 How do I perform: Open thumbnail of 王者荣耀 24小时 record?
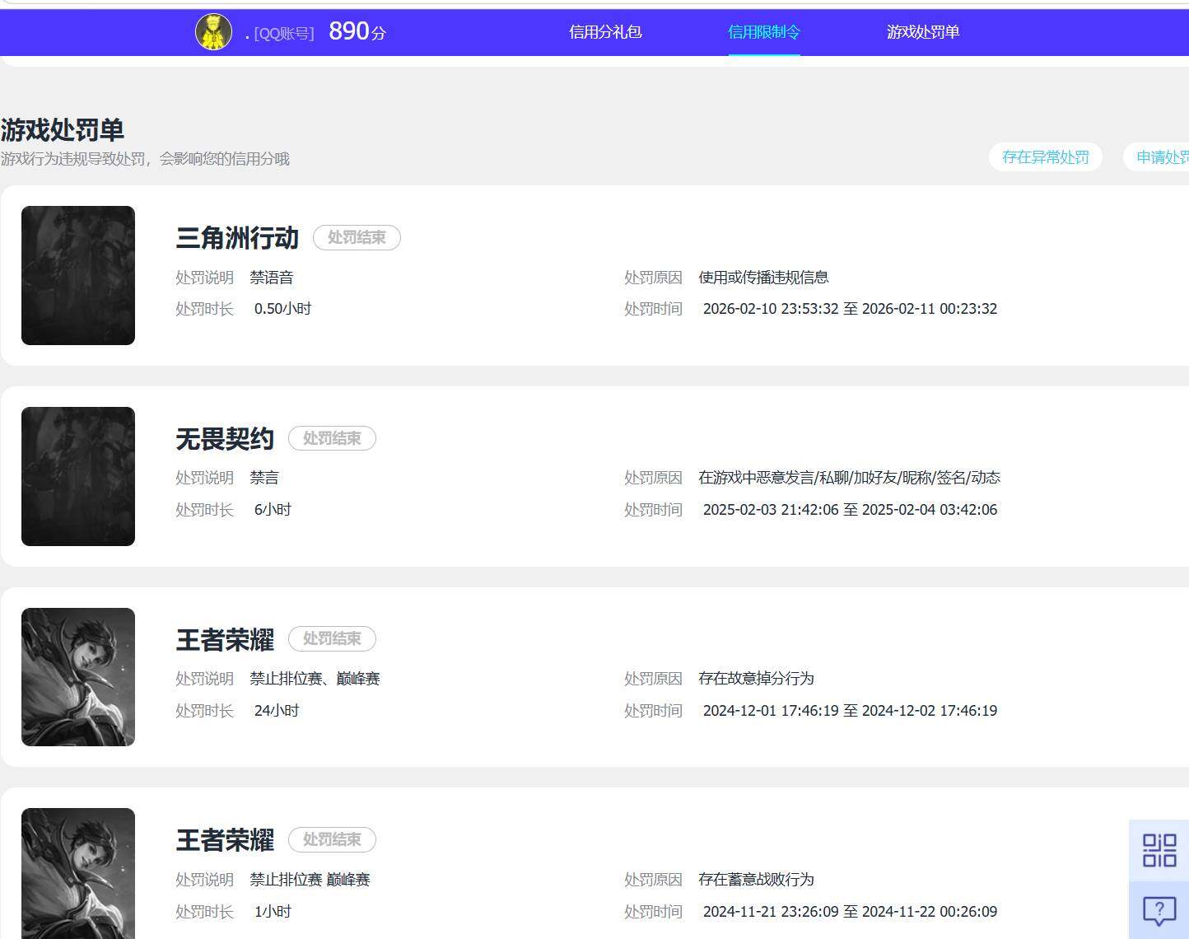coord(78,677)
